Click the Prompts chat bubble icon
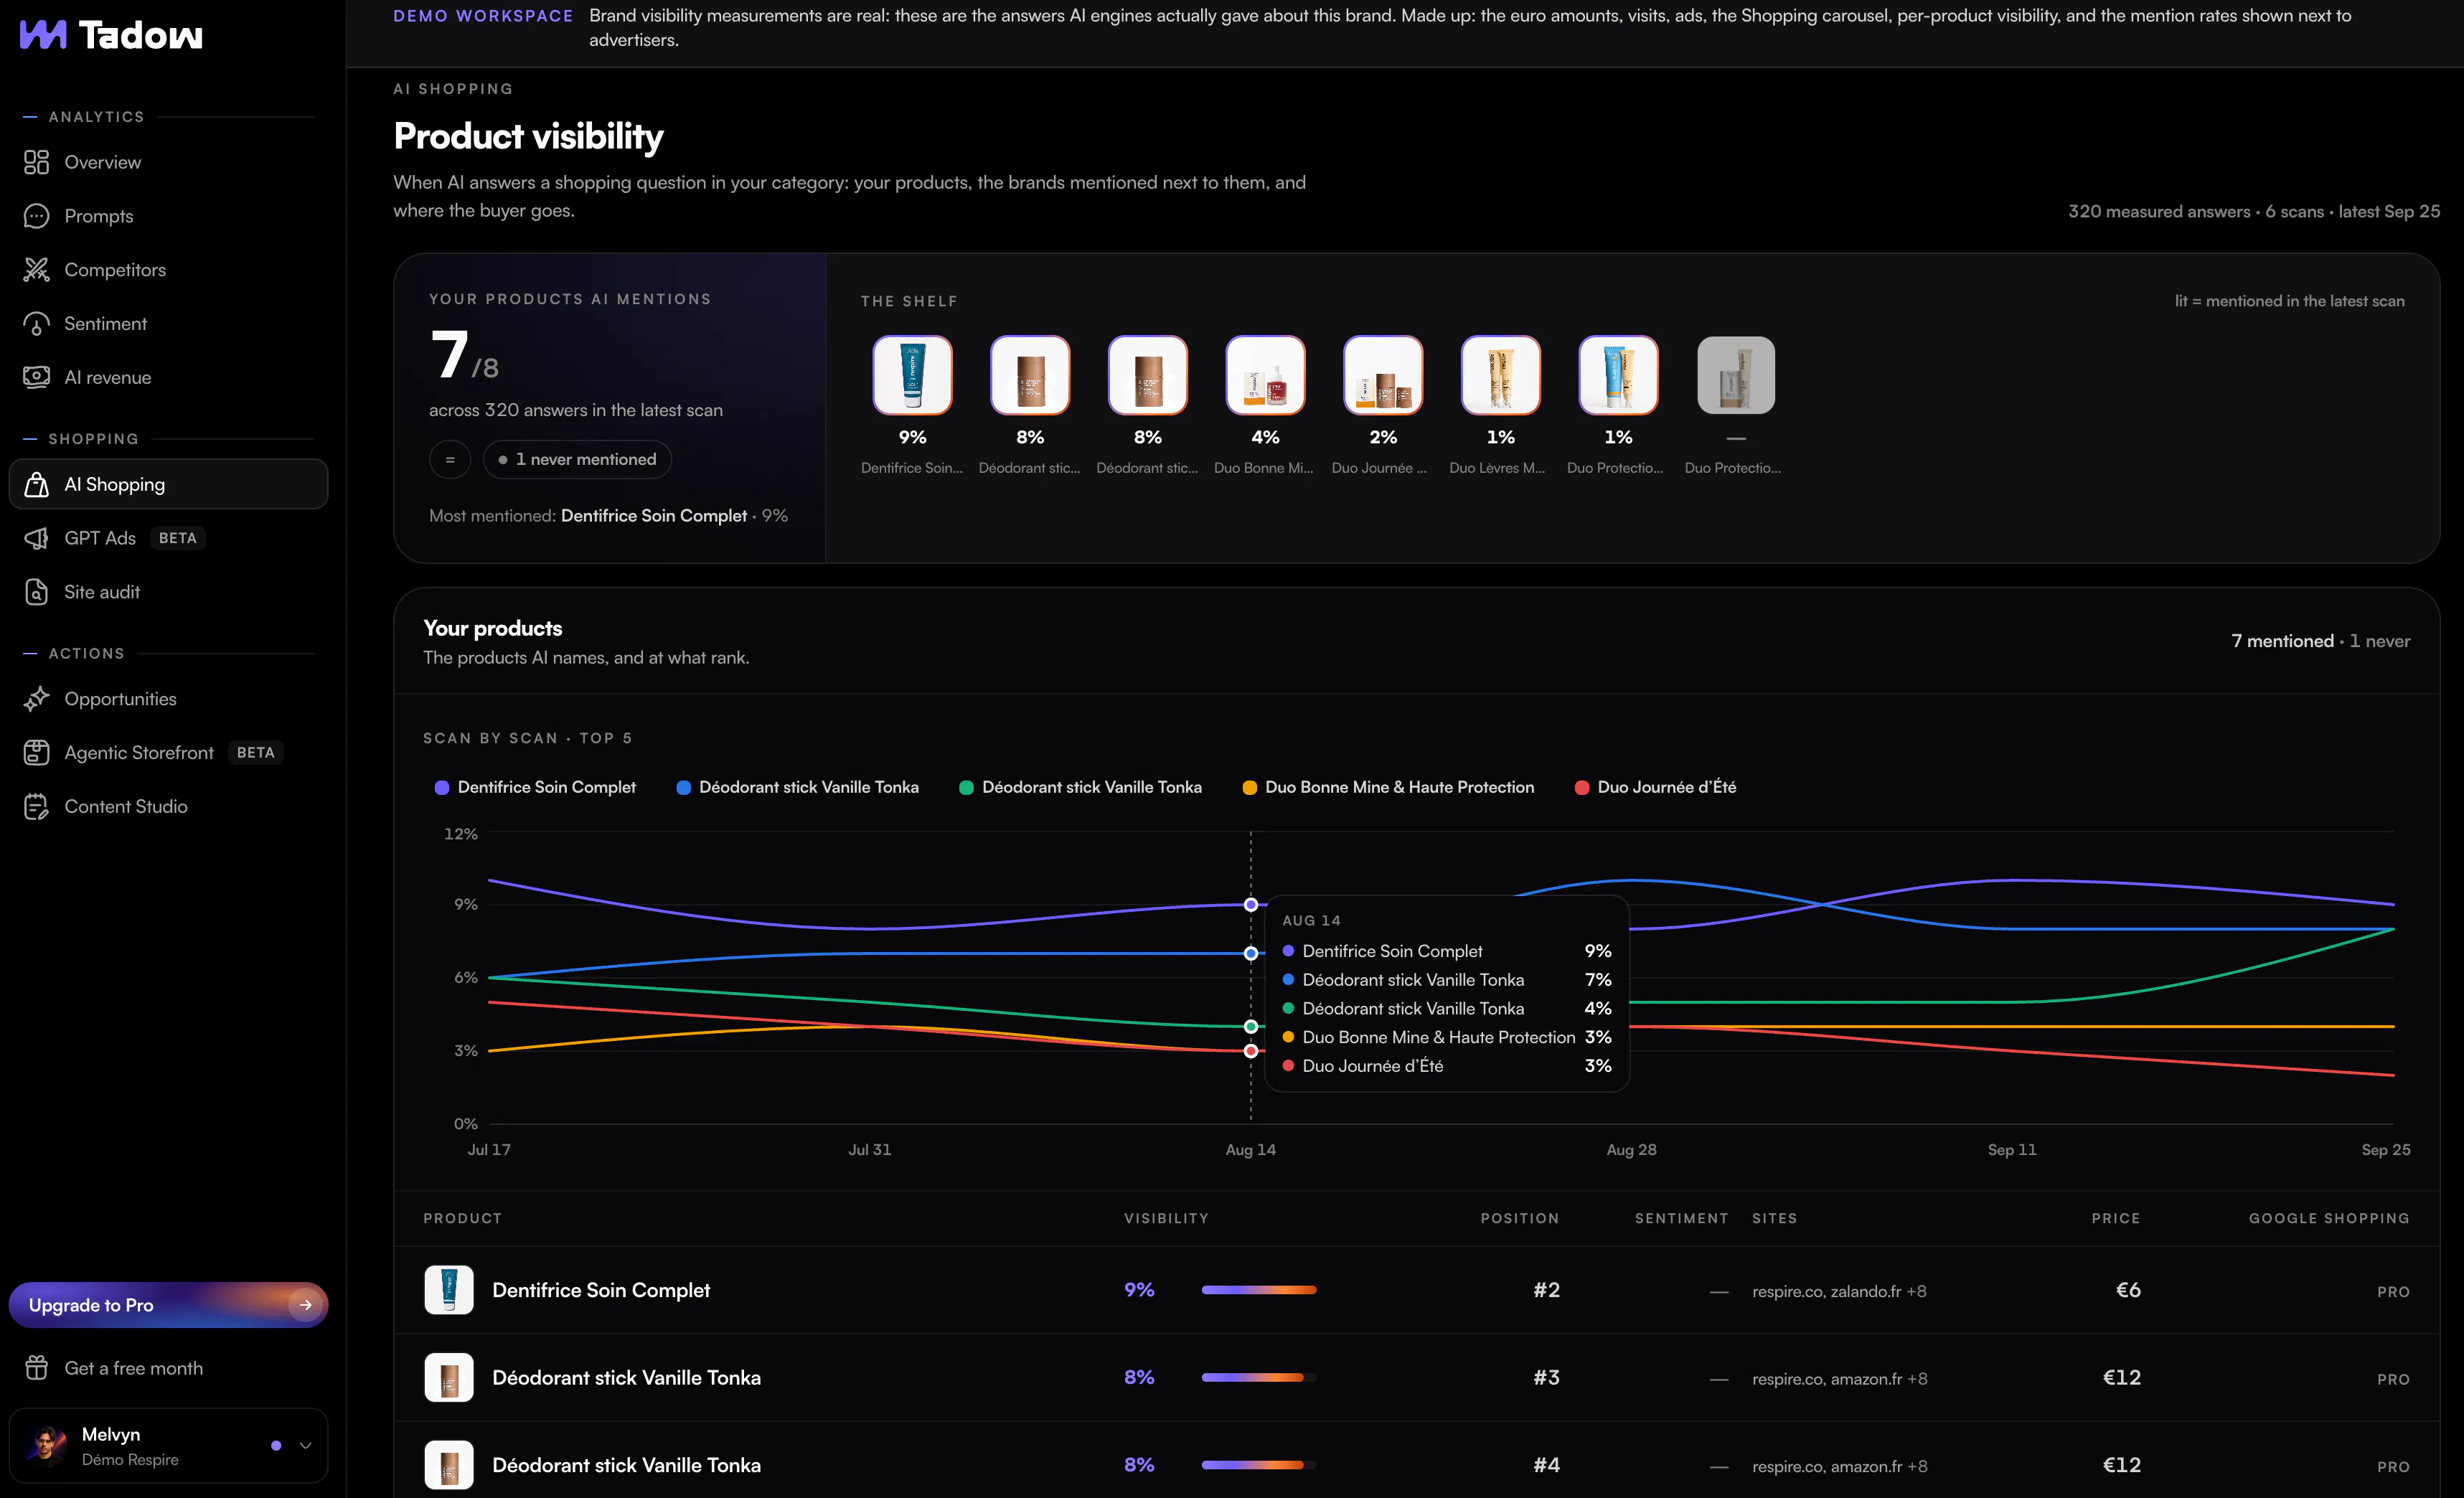 pos(36,216)
